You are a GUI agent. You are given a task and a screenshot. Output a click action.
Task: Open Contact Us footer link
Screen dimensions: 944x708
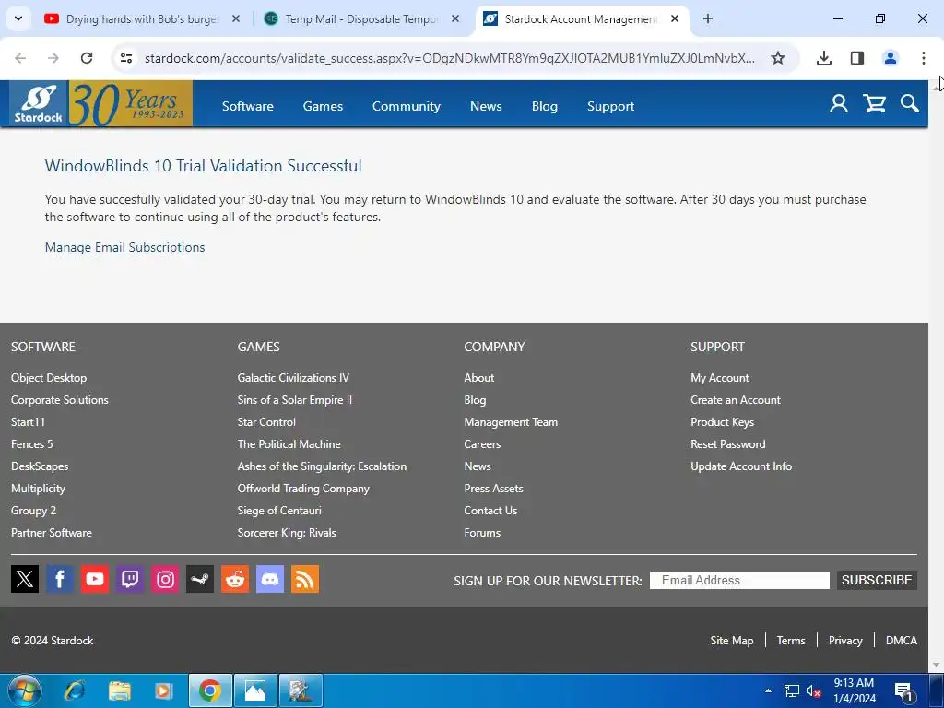[x=490, y=511]
